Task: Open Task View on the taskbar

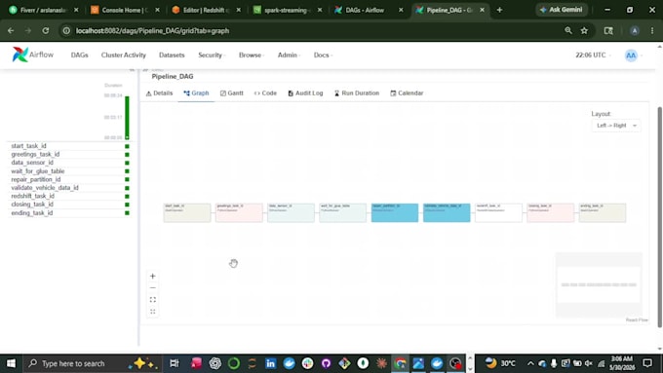Action: [x=175, y=363]
